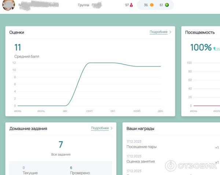Click the Ваши награды panel title

click(x=140, y=129)
